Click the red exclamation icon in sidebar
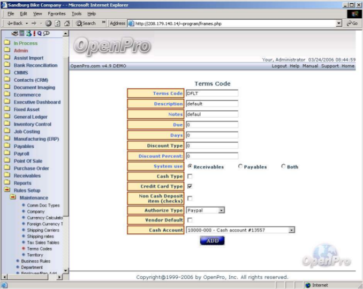 (33, 33)
